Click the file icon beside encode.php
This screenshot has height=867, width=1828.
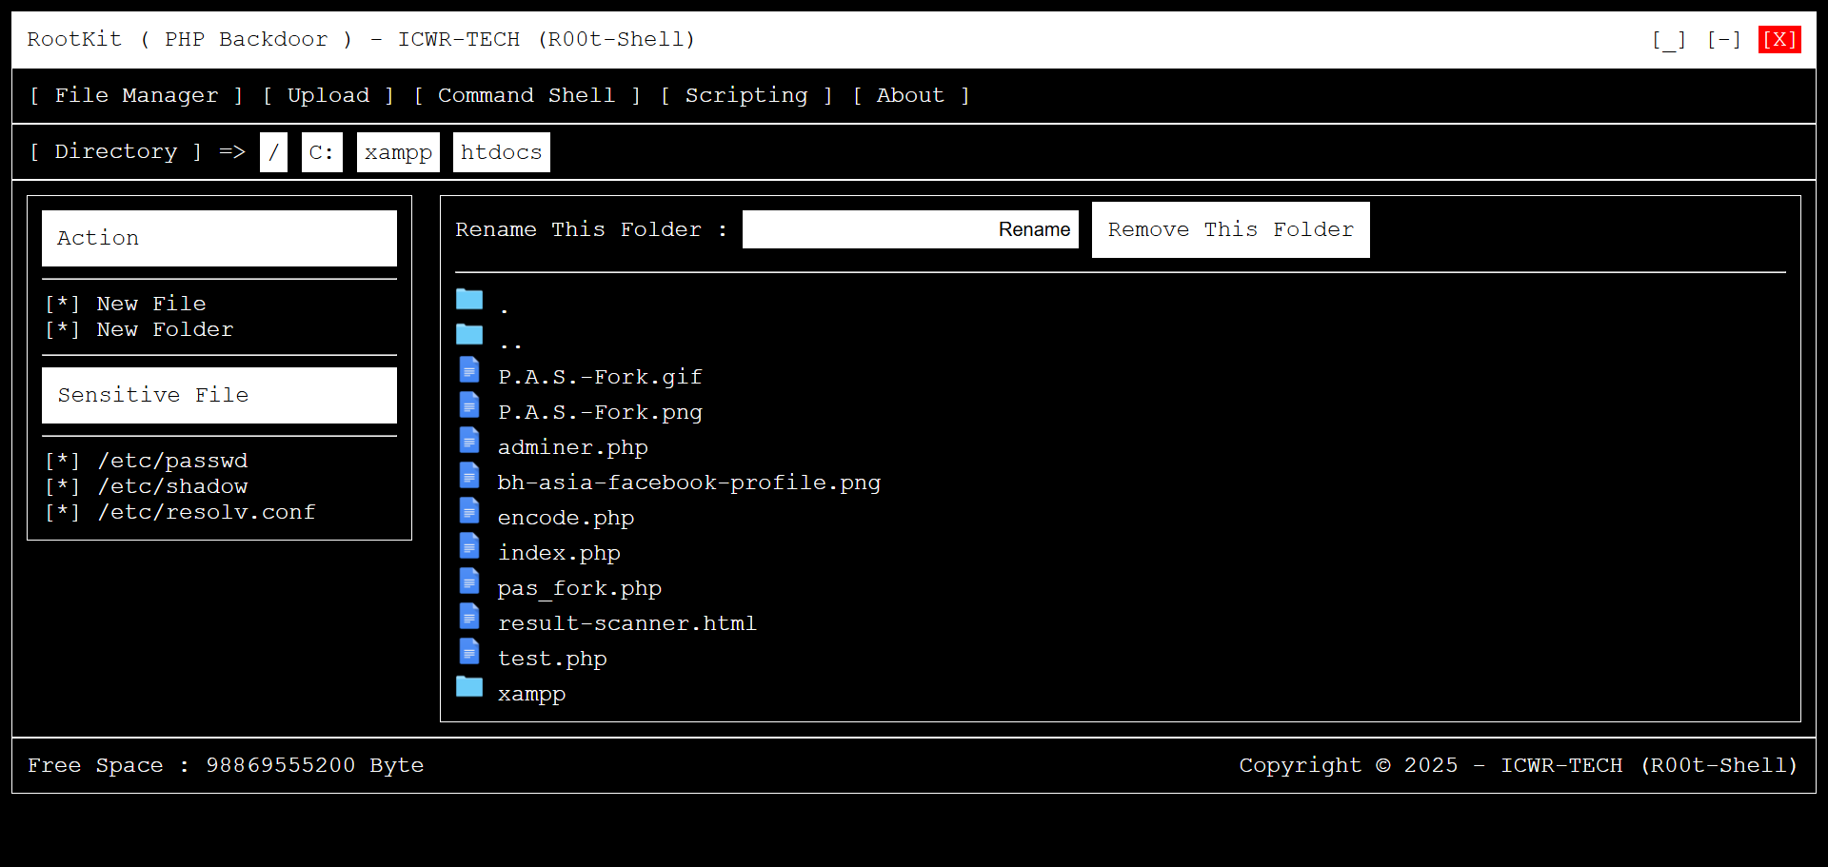[x=469, y=510]
